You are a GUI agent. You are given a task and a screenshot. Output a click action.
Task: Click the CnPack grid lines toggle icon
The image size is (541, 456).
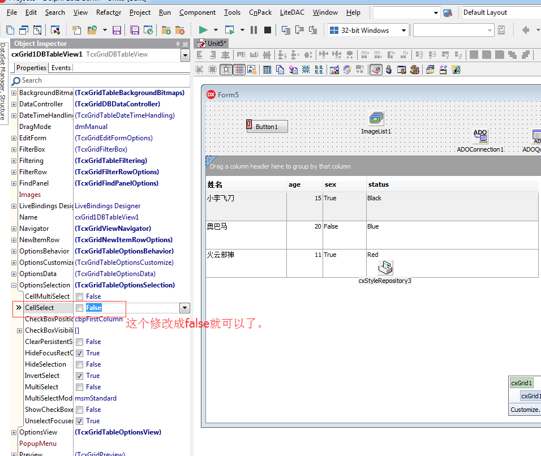(239, 70)
